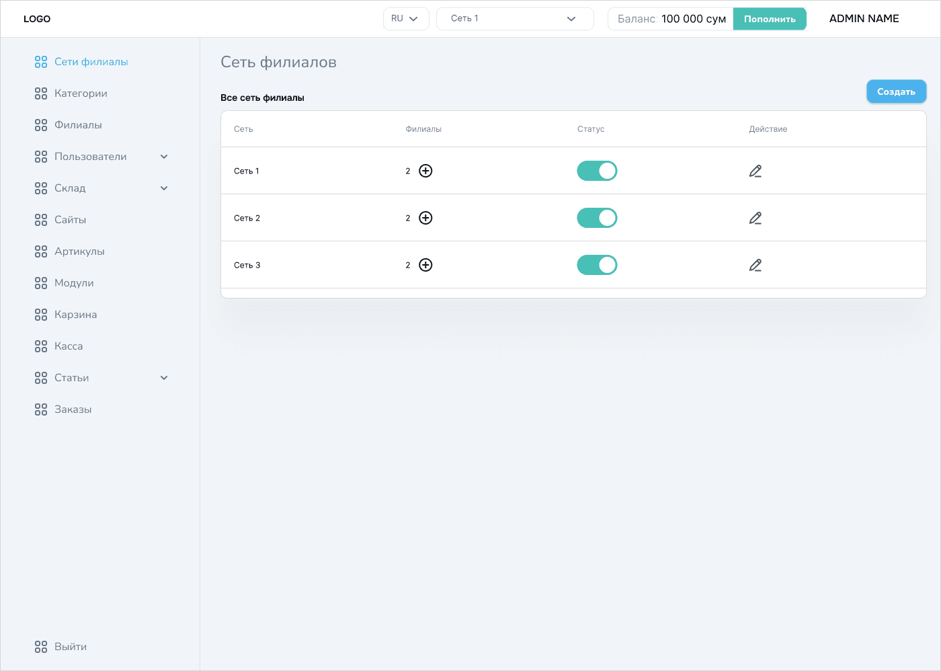The image size is (941, 671).
Task: Expand the Пользователи submenu chevron
Action: [164, 157]
